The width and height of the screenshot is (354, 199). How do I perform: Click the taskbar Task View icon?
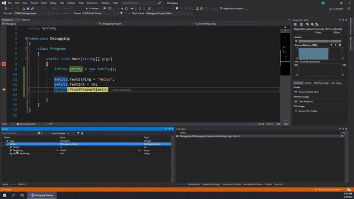pos(22,195)
